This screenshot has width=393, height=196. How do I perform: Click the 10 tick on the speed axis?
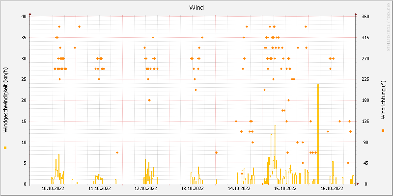coord(24,142)
